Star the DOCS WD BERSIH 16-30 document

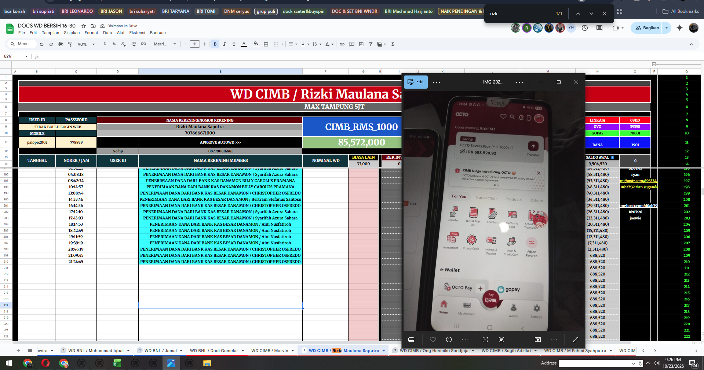pos(84,26)
